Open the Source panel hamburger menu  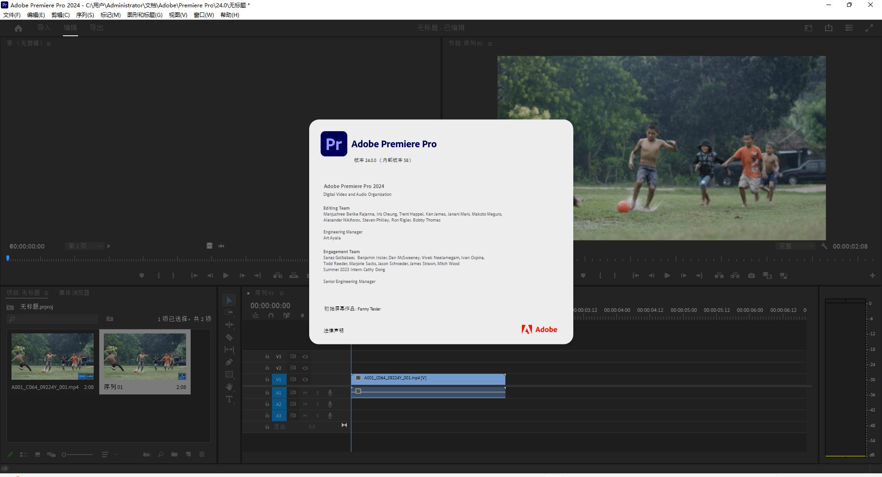coord(49,44)
